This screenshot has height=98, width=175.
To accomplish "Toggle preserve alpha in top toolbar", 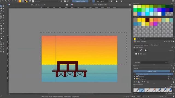I will click(x=65, y=1).
